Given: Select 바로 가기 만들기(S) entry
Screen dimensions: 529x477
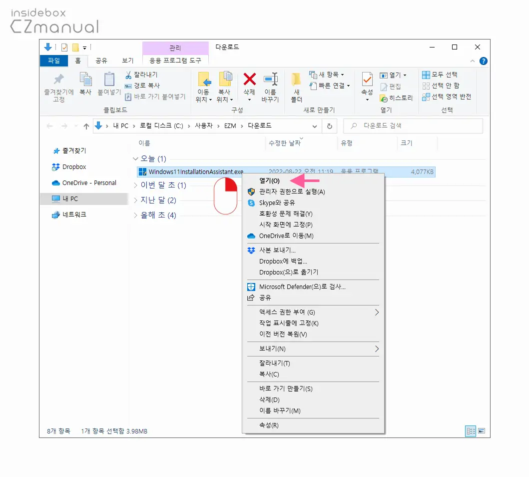Looking at the screenshot, I should (313, 389).
